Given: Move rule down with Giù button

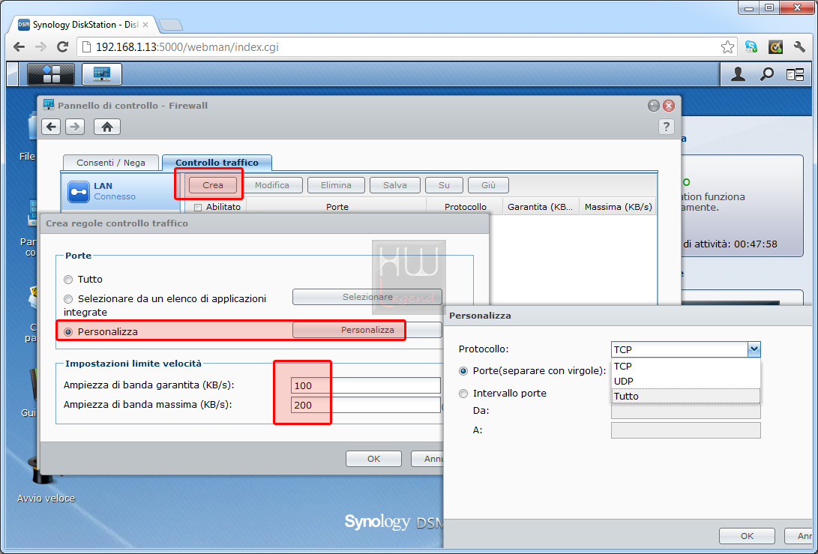Looking at the screenshot, I should click(x=488, y=185).
